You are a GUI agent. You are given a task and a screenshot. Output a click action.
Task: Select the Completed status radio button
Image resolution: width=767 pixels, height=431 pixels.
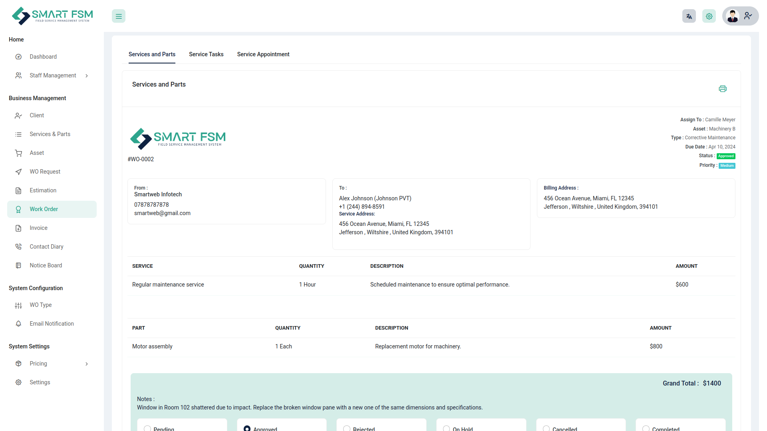tap(646, 428)
